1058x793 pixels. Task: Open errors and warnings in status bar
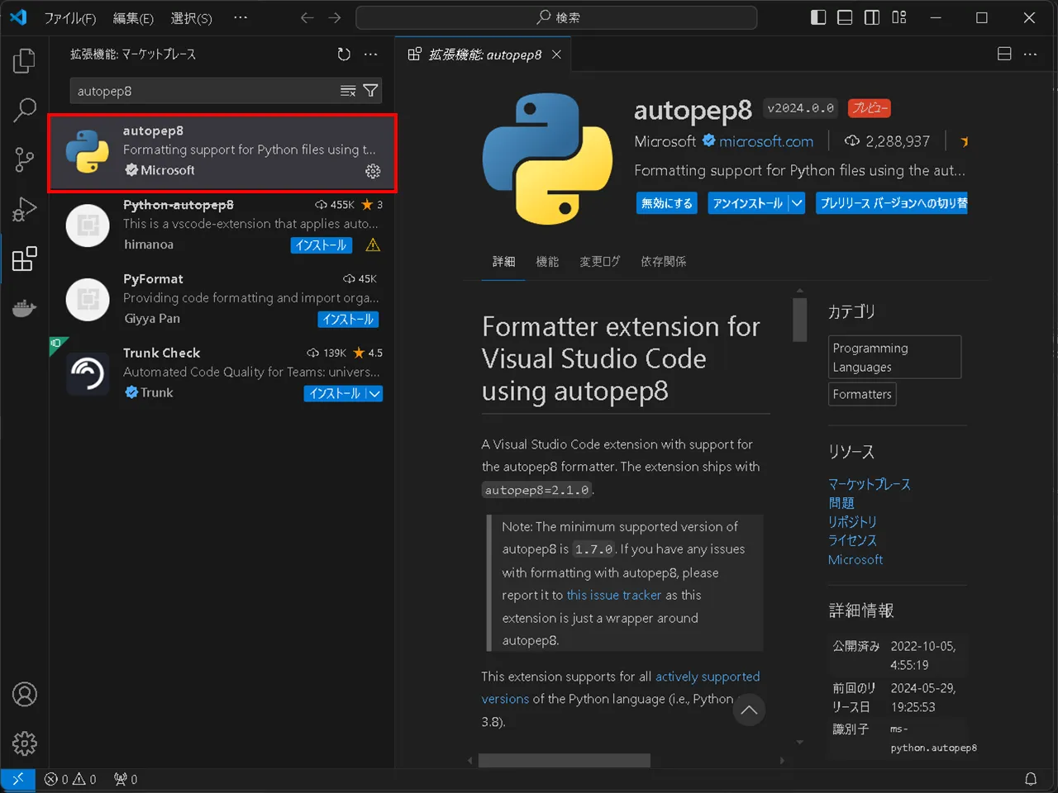(x=70, y=779)
